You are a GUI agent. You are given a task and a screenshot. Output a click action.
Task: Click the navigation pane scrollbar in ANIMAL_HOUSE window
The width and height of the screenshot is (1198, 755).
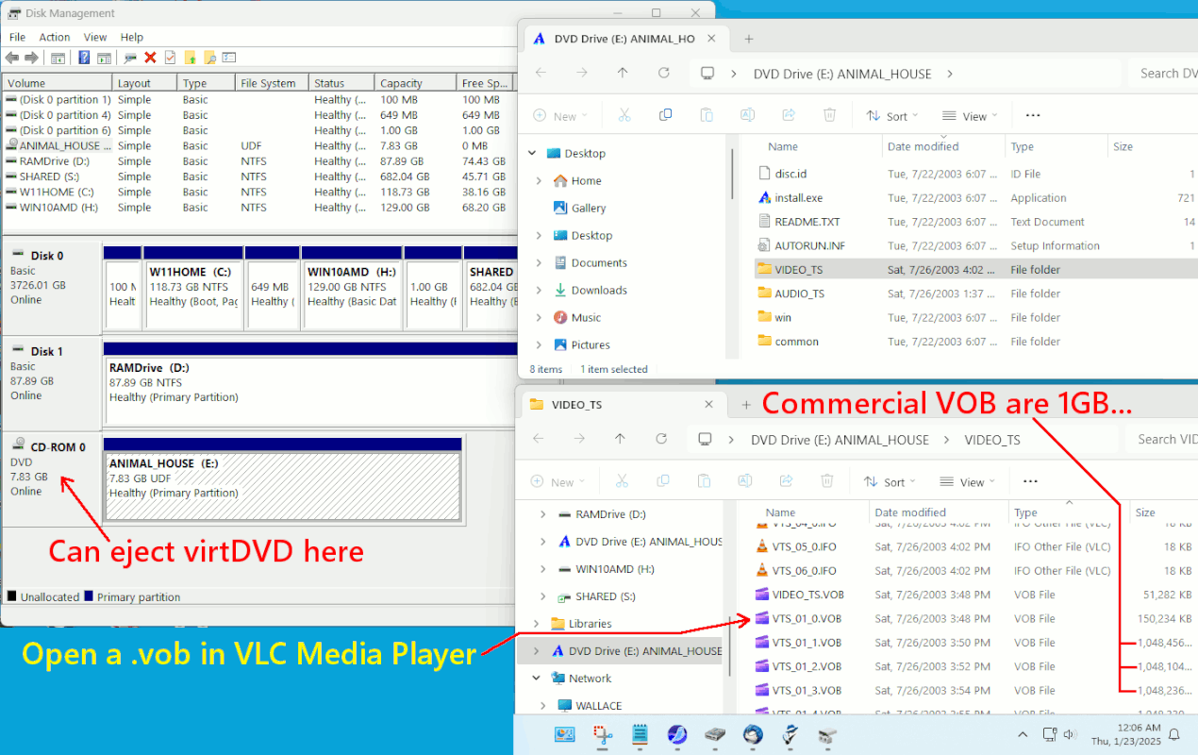point(733,173)
